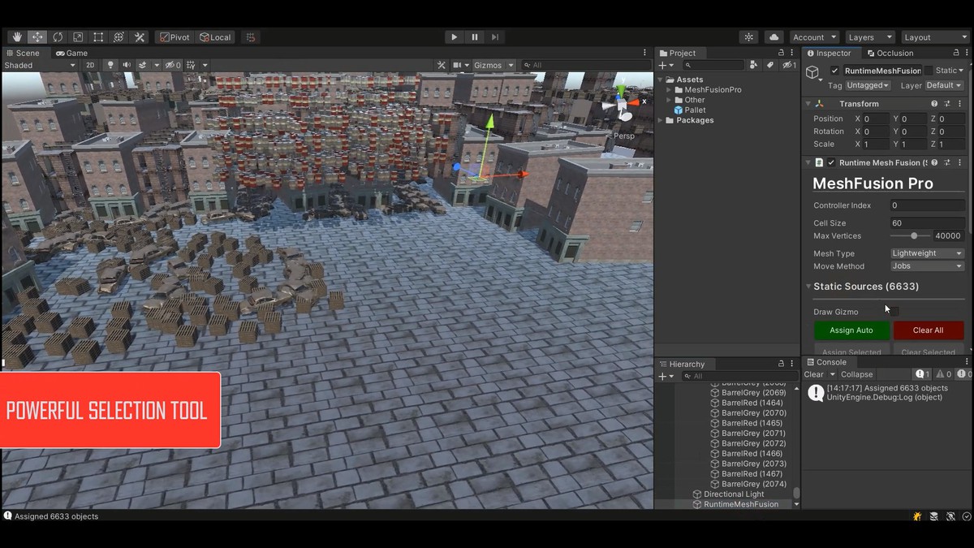Open collab lighting sun icon in top bar
The image size is (974, 548).
pyautogui.click(x=748, y=37)
